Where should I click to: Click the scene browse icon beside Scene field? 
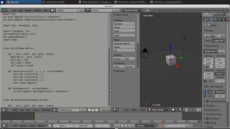(x=88, y=10)
